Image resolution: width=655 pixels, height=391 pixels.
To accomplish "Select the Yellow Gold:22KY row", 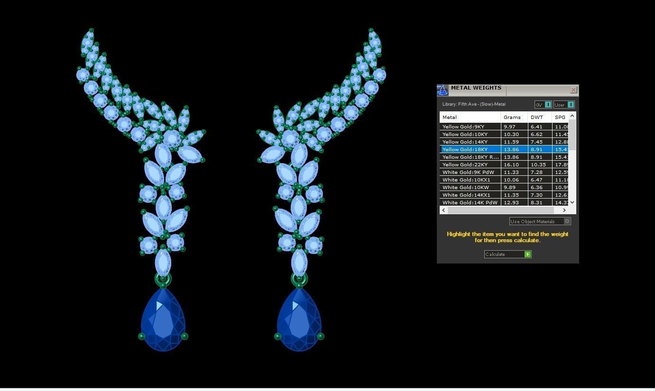I will 504,164.
